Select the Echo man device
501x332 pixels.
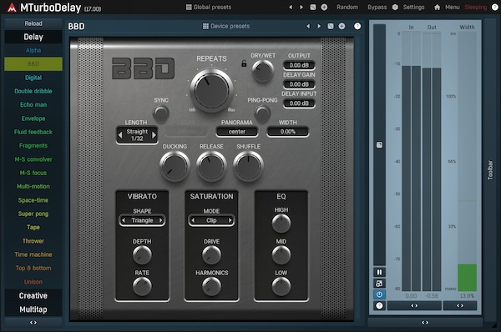click(x=33, y=105)
